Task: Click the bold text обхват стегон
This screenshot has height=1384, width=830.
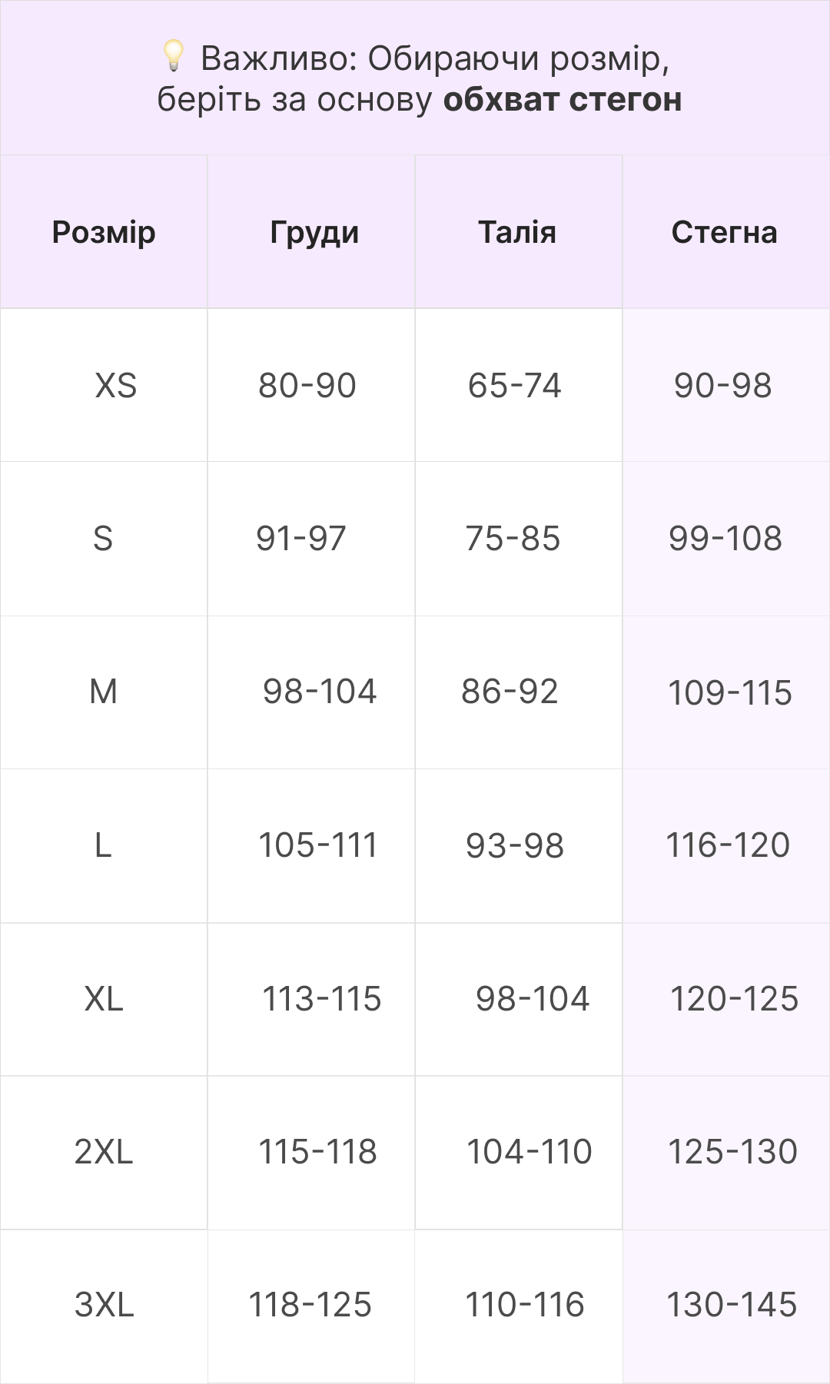Action: point(563,100)
